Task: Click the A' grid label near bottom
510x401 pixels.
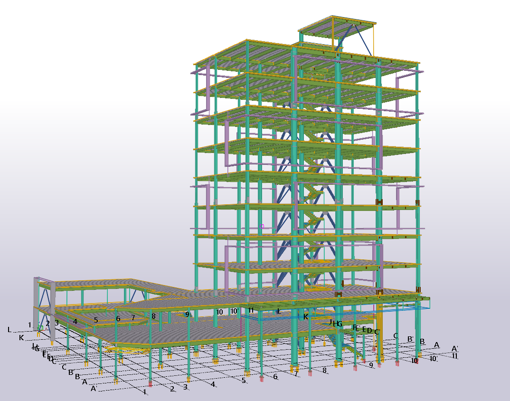Action: coord(94,388)
